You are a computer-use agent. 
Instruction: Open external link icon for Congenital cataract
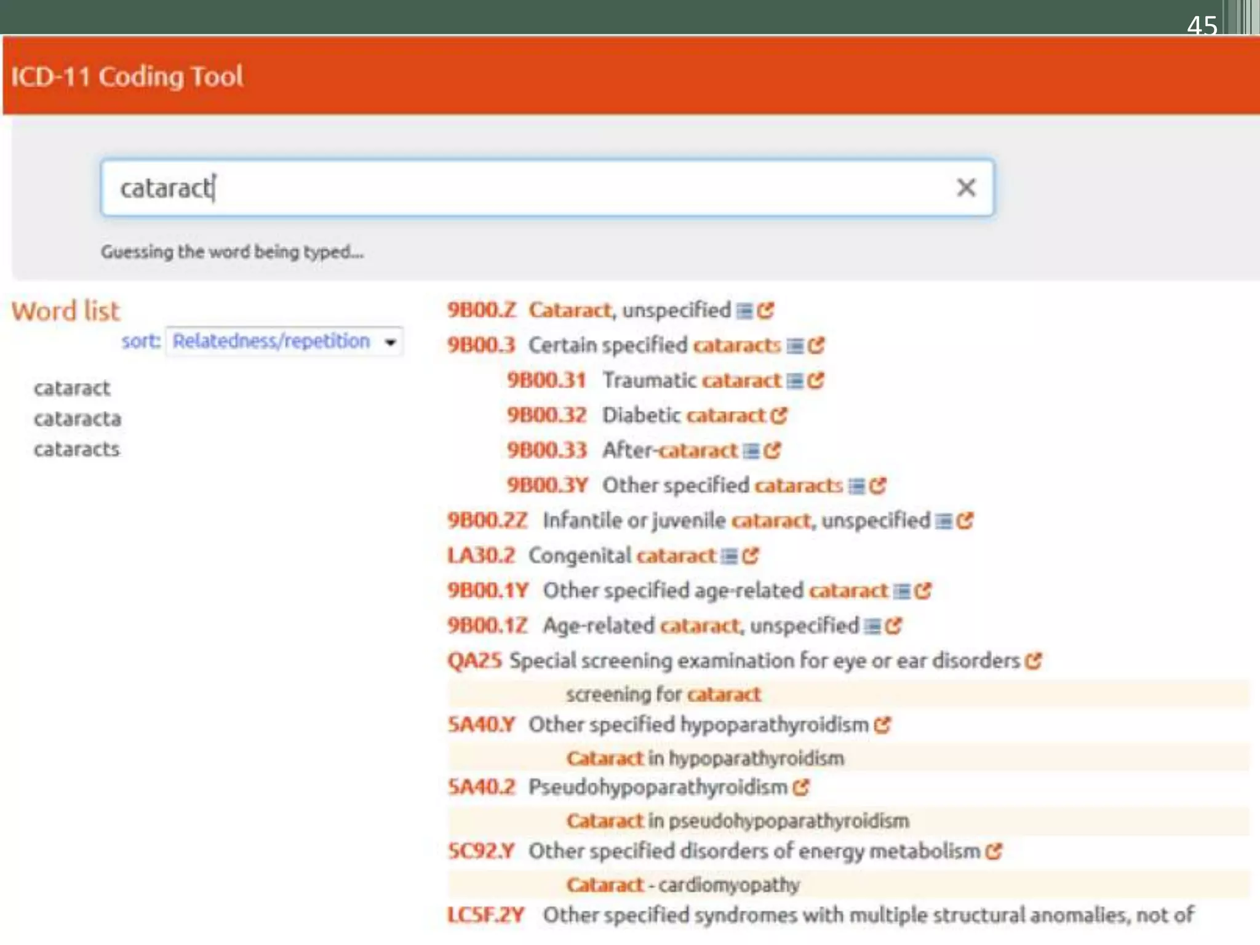click(x=751, y=556)
